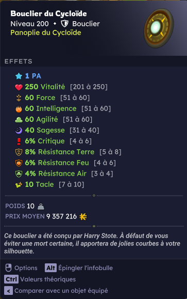Click the mouse Options icon
Screen dimensions: 187x299
pos(8,268)
